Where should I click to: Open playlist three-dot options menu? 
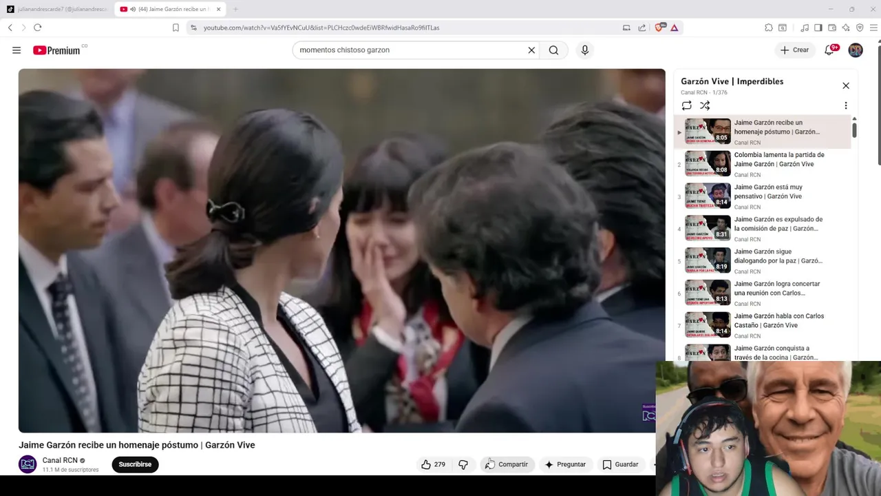pos(846,105)
